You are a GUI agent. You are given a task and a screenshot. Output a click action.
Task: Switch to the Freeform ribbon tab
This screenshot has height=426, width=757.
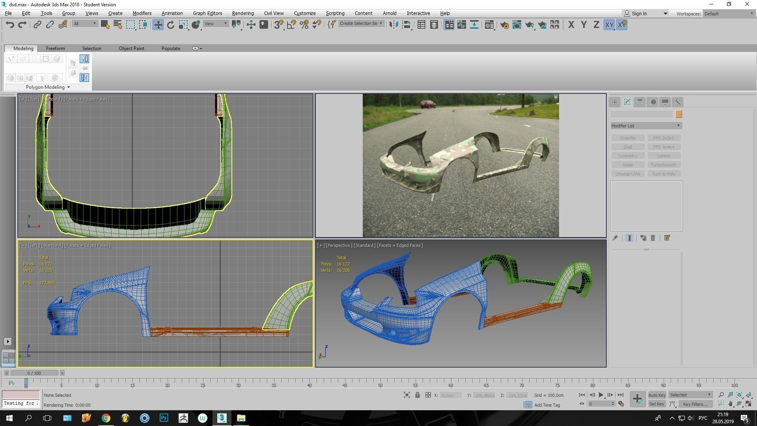tap(55, 48)
